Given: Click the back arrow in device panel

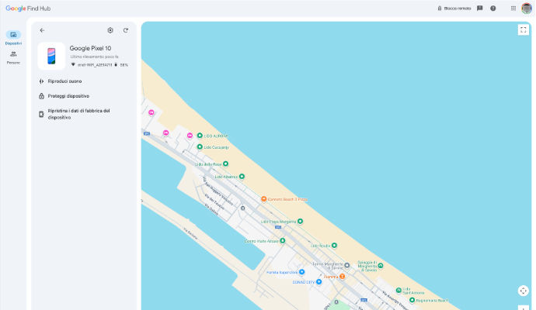Looking at the screenshot, I should [x=42, y=30].
